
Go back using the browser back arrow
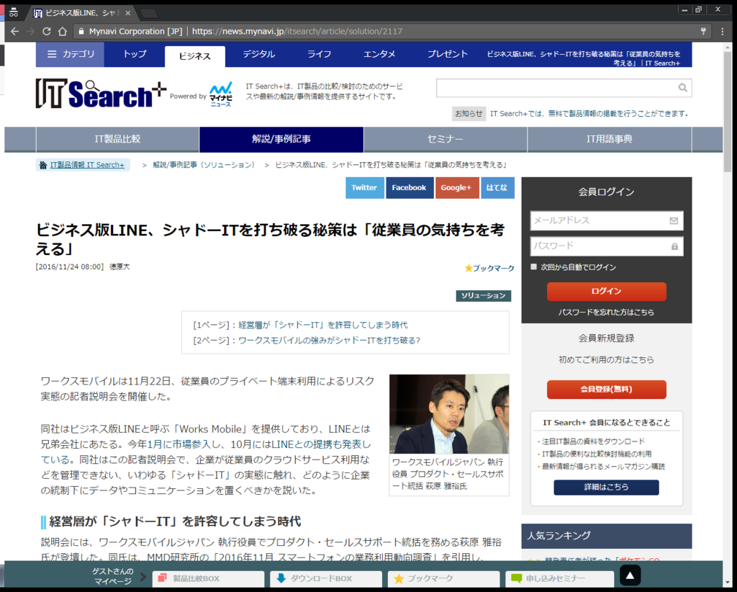[x=14, y=32]
